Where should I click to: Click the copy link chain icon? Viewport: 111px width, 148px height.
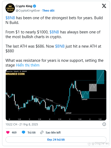click(42, 132)
